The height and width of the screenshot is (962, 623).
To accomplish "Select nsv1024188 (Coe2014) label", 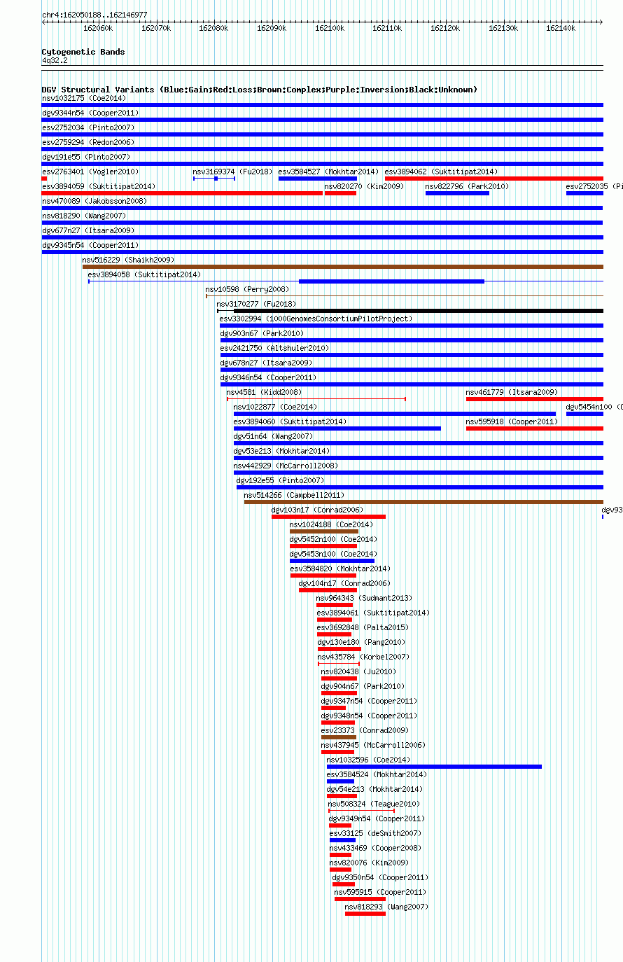I will coord(332,524).
